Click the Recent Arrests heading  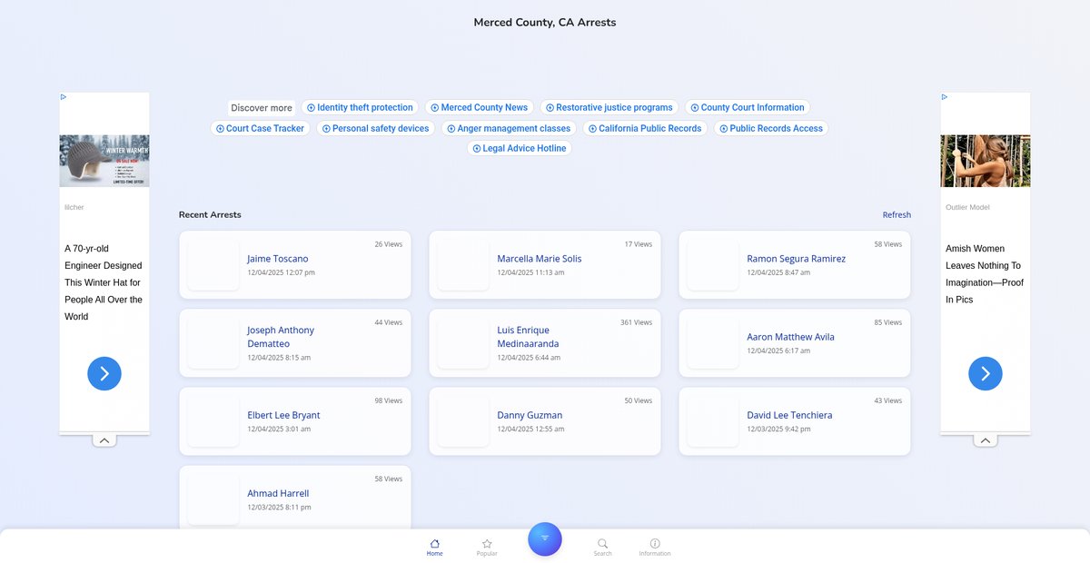(x=210, y=215)
